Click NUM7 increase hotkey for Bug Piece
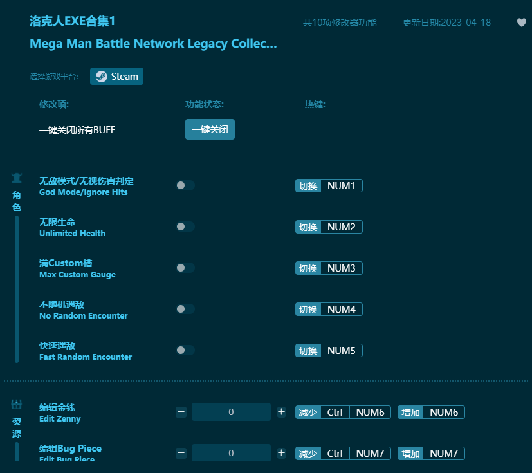The height and width of the screenshot is (473, 532). [431, 453]
